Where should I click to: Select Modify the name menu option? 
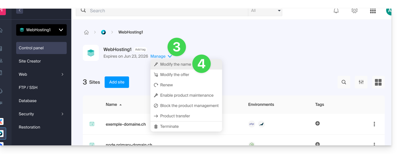175,64
